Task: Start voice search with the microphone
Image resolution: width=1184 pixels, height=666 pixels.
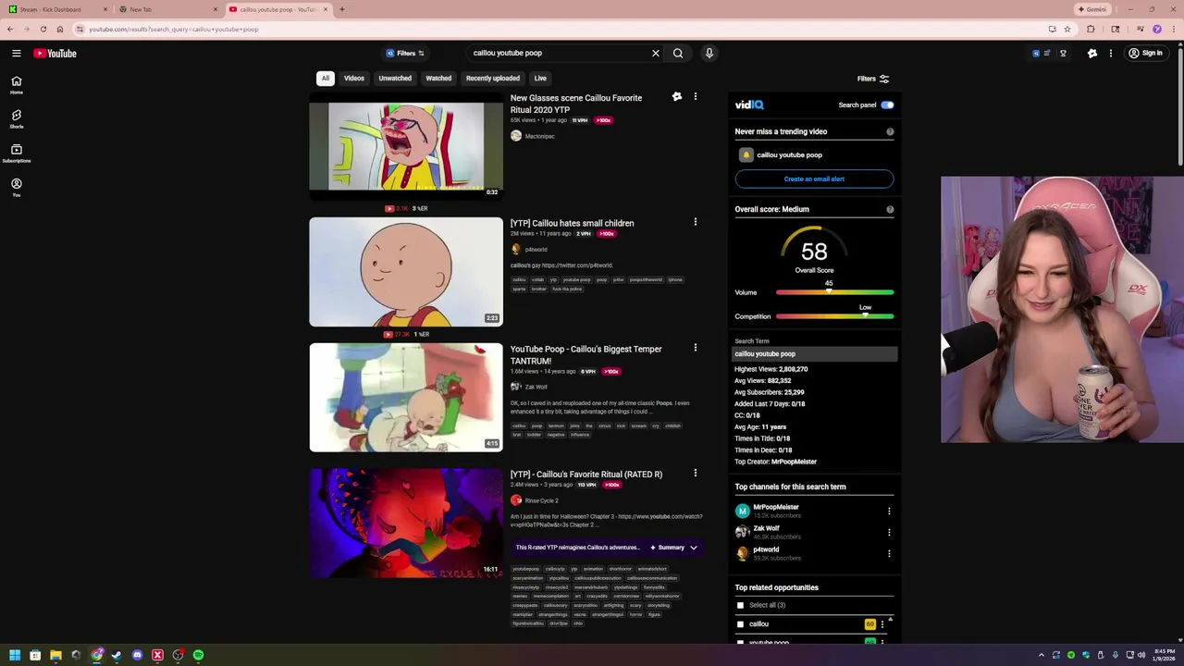Action: (x=709, y=53)
